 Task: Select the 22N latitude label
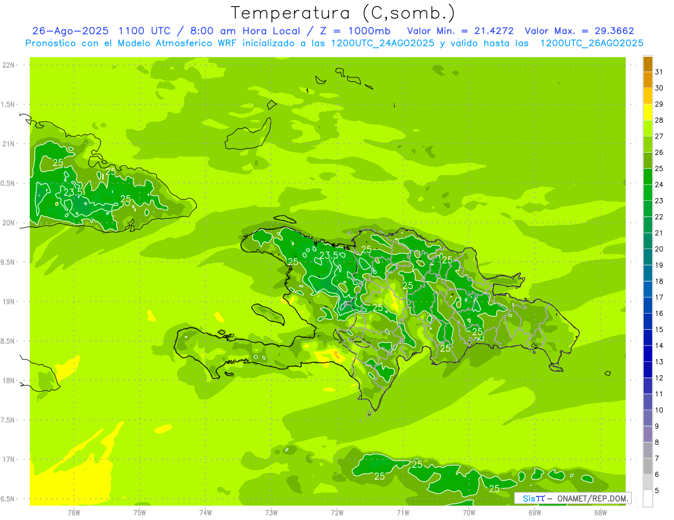click(9, 65)
